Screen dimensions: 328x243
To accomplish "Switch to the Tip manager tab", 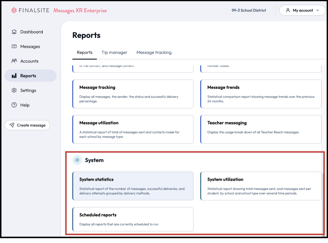I will point(114,52).
